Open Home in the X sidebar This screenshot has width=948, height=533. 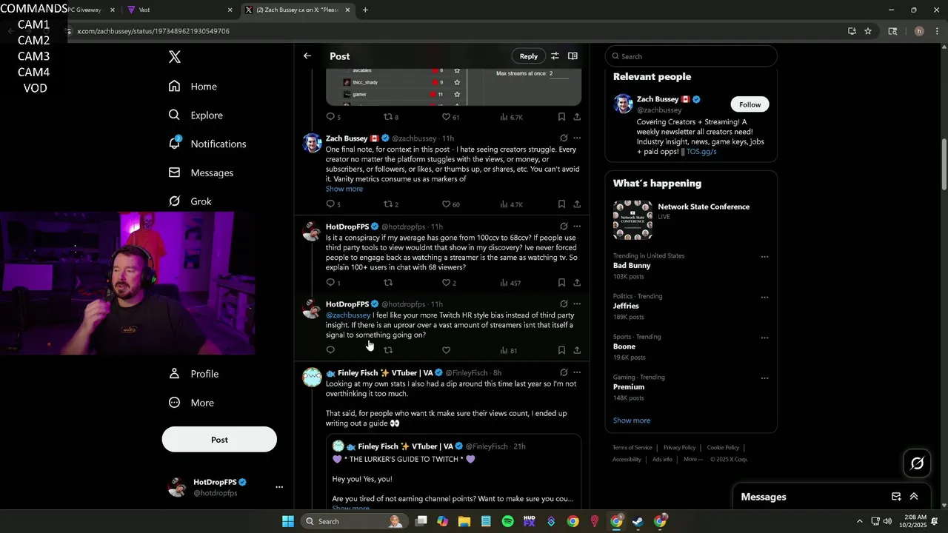[193, 87]
